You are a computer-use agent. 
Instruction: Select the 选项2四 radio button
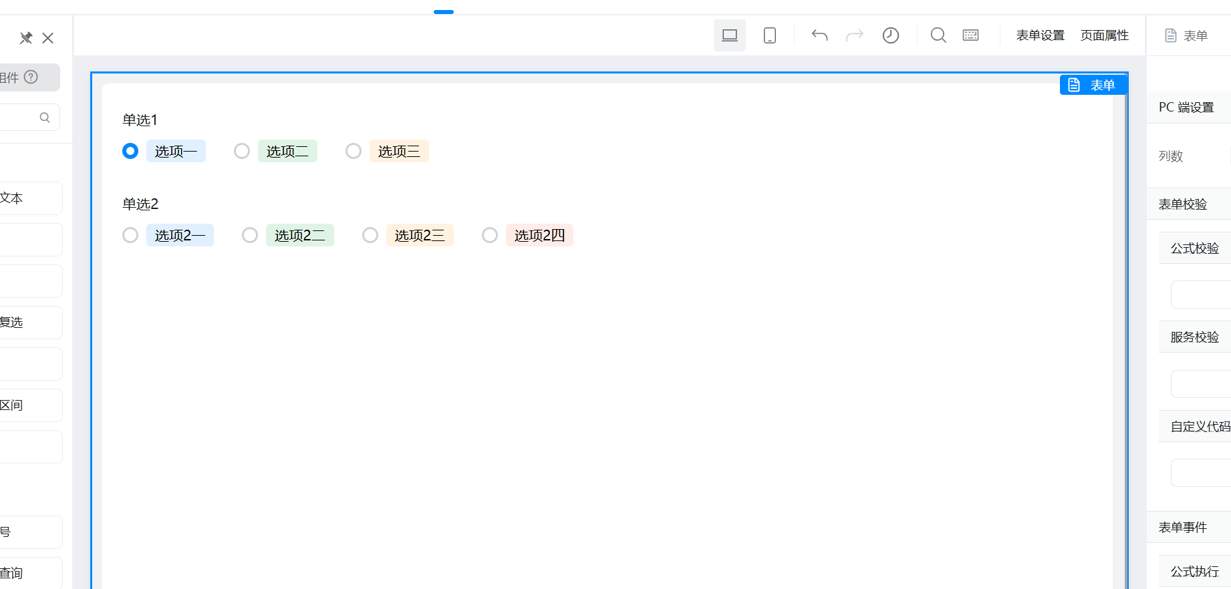(490, 235)
